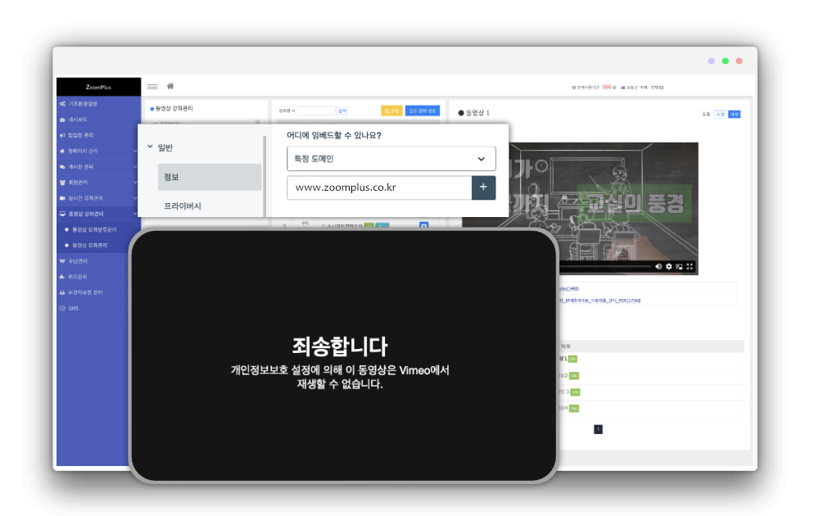Open 동영상 강좌관리 submenu item
819x516 pixels.
89,245
